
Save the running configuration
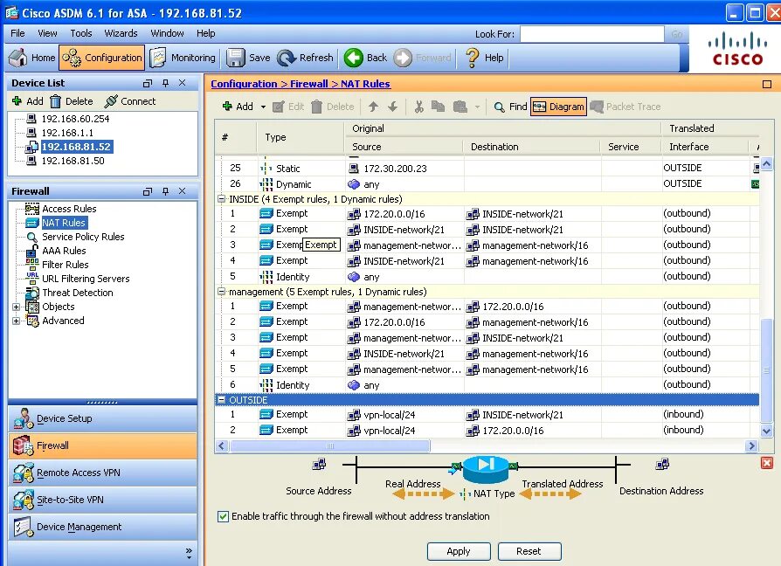[x=248, y=58]
